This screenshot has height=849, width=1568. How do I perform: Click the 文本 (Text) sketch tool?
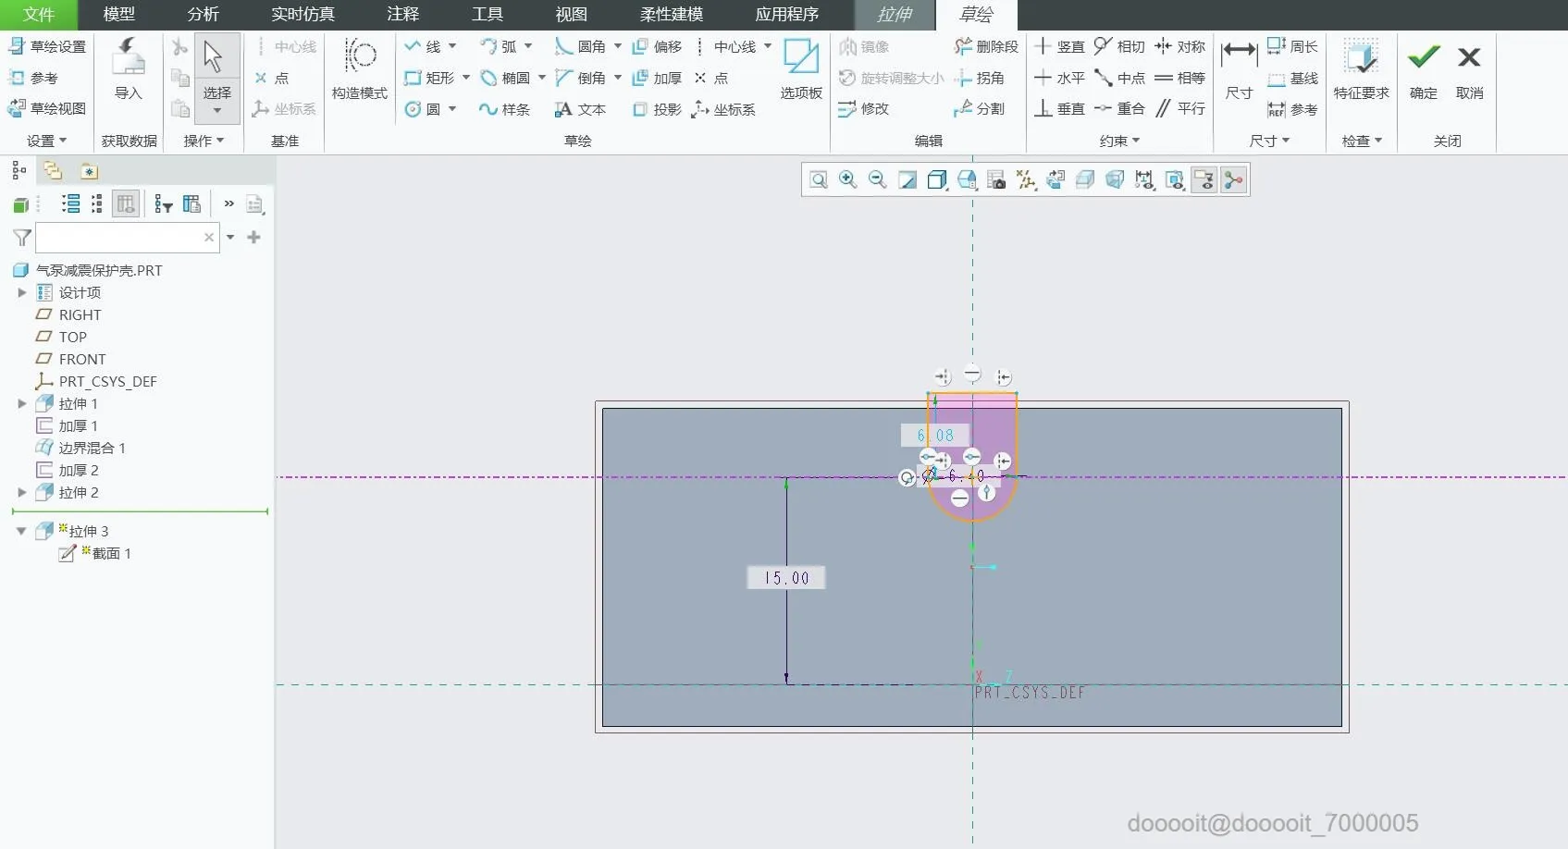(x=581, y=109)
